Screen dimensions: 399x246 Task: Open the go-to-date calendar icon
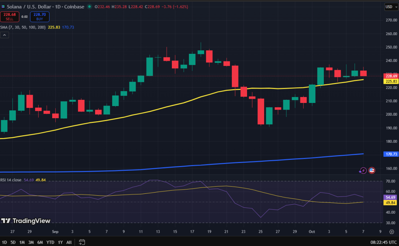[x=82, y=242]
